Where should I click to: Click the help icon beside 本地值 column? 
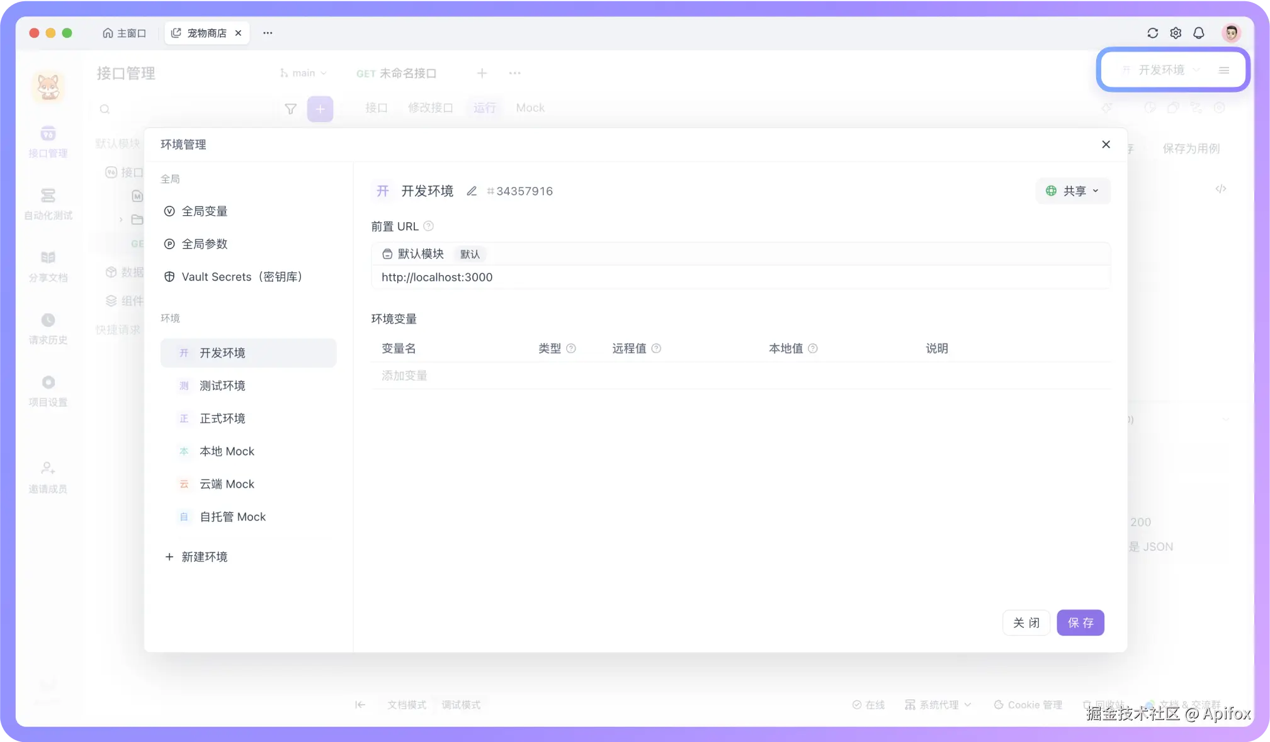[x=813, y=349]
